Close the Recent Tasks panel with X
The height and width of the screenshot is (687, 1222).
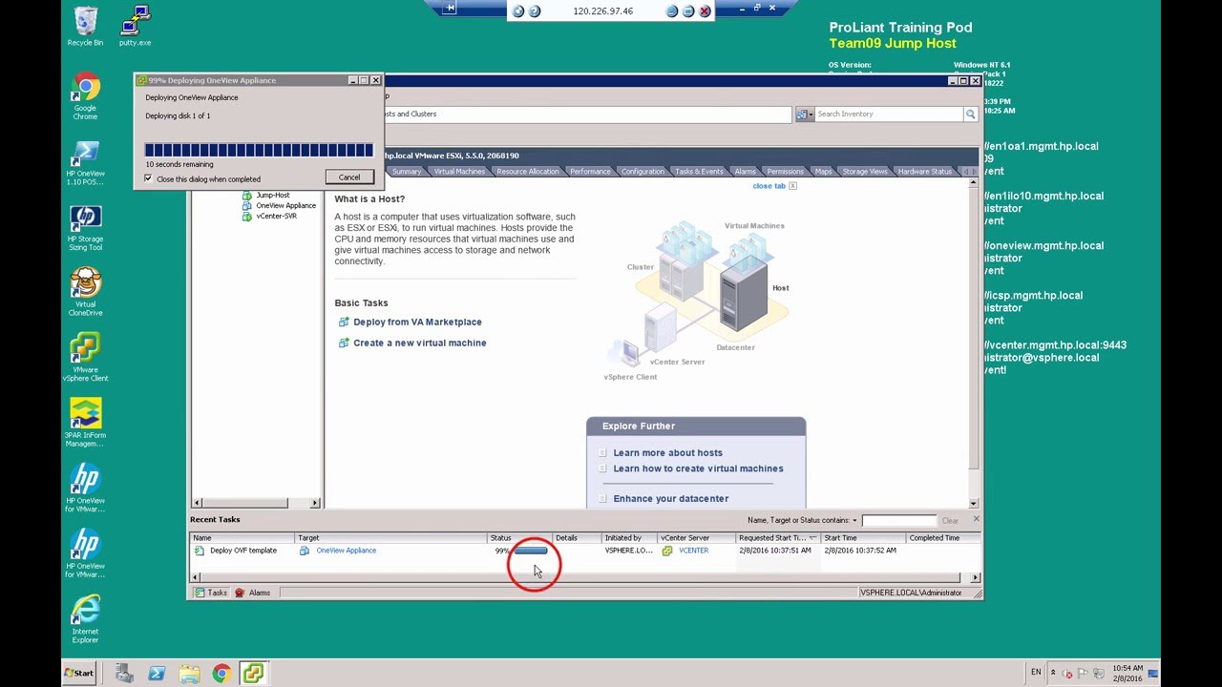(976, 519)
